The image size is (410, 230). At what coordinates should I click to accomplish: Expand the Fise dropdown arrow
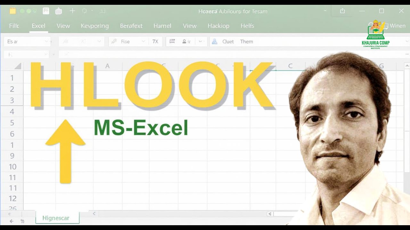pos(143,42)
